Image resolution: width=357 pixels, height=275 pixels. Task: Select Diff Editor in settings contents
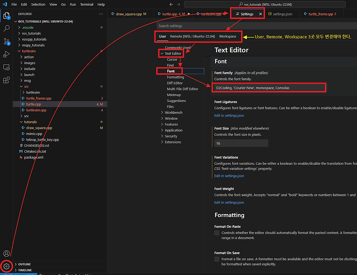(174, 83)
